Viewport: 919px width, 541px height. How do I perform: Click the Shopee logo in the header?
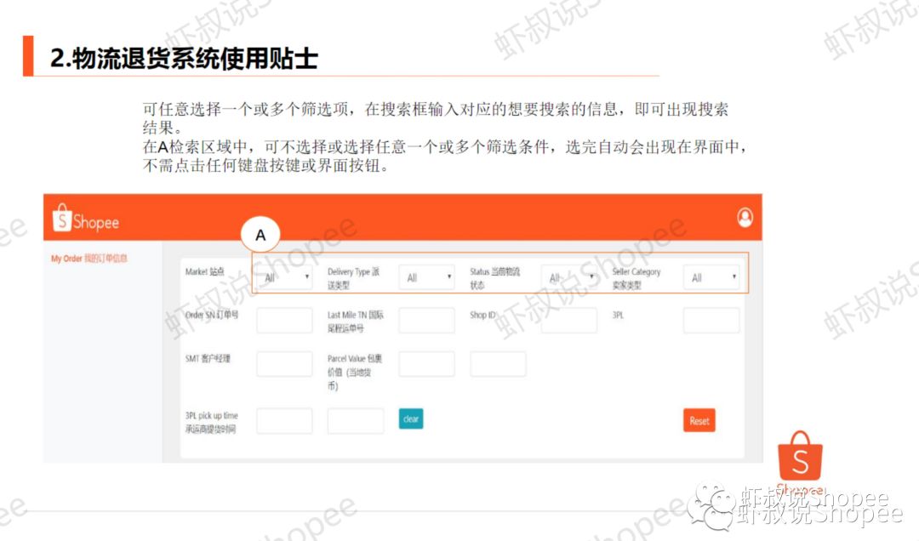(85, 219)
